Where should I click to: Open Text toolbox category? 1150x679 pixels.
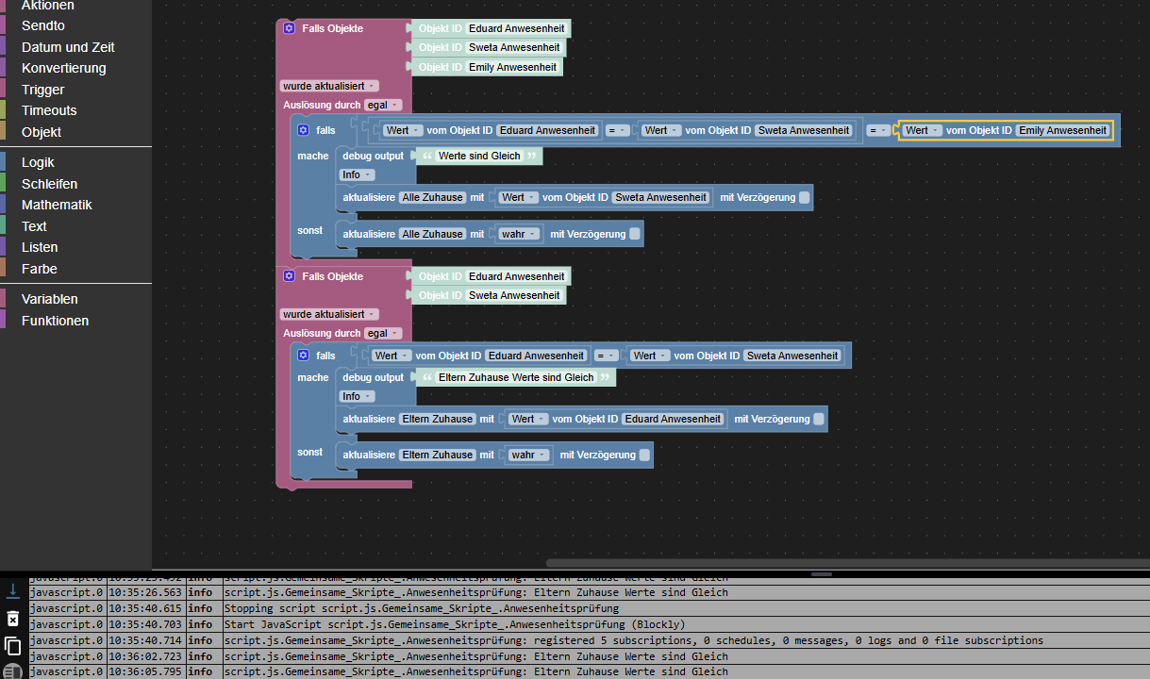(x=34, y=226)
